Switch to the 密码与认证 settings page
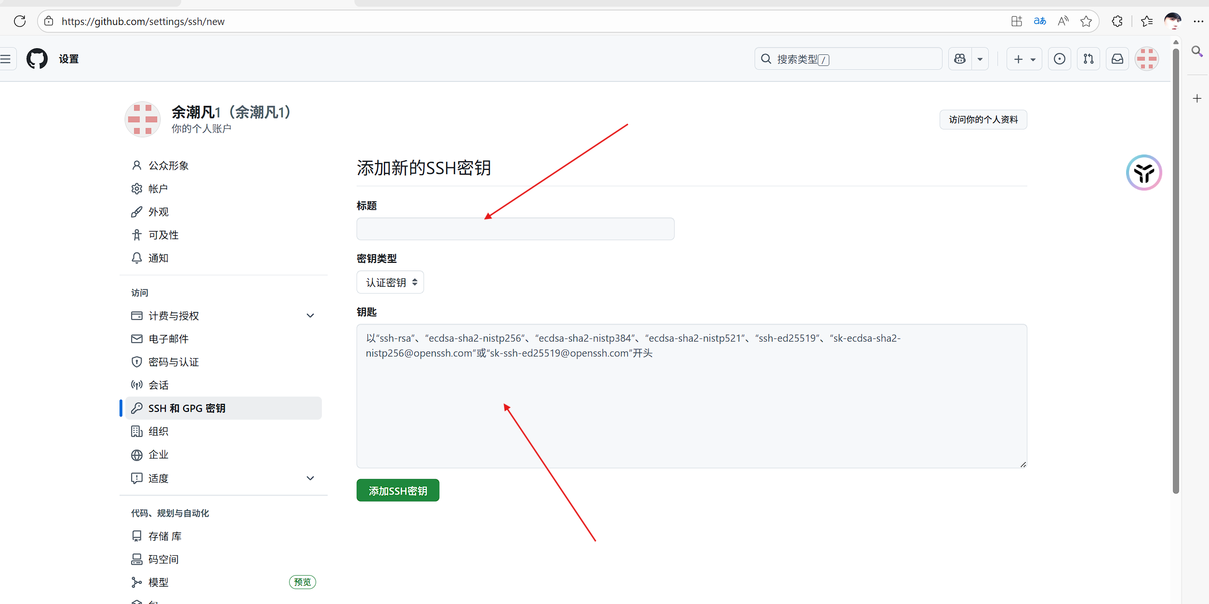This screenshot has height=604, width=1209. tap(173, 361)
